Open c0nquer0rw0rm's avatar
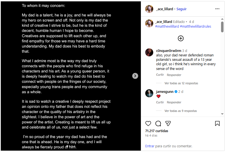Image resolution: width=226 pixels, height=152 pixels. pyautogui.click(x=149, y=52)
